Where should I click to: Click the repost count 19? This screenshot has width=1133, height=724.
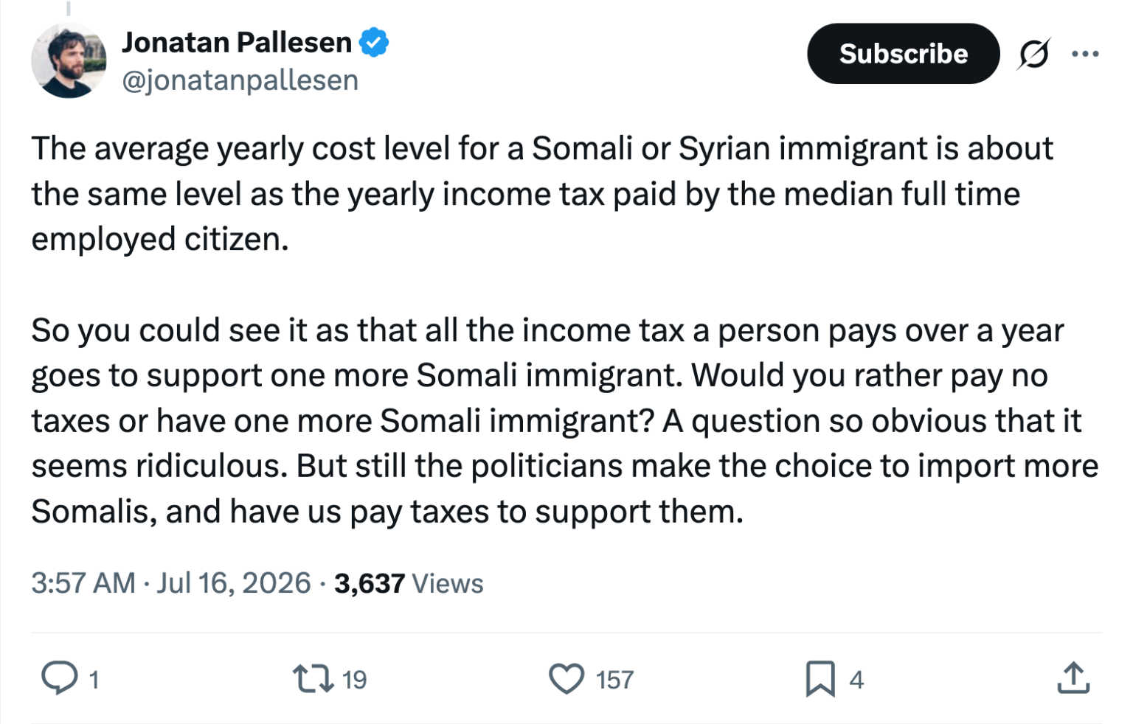pyautogui.click(x=354, y=679)
